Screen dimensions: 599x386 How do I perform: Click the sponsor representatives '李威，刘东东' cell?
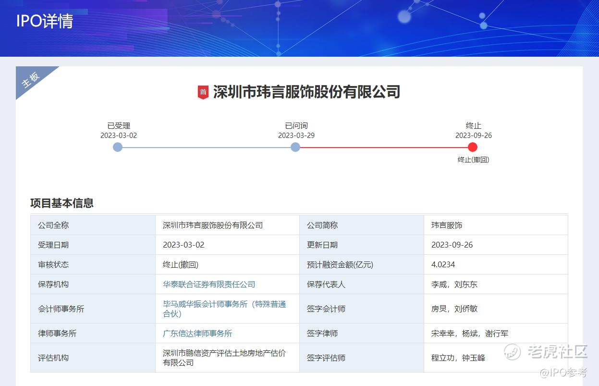pyautogui.click(x=454, y=284)
